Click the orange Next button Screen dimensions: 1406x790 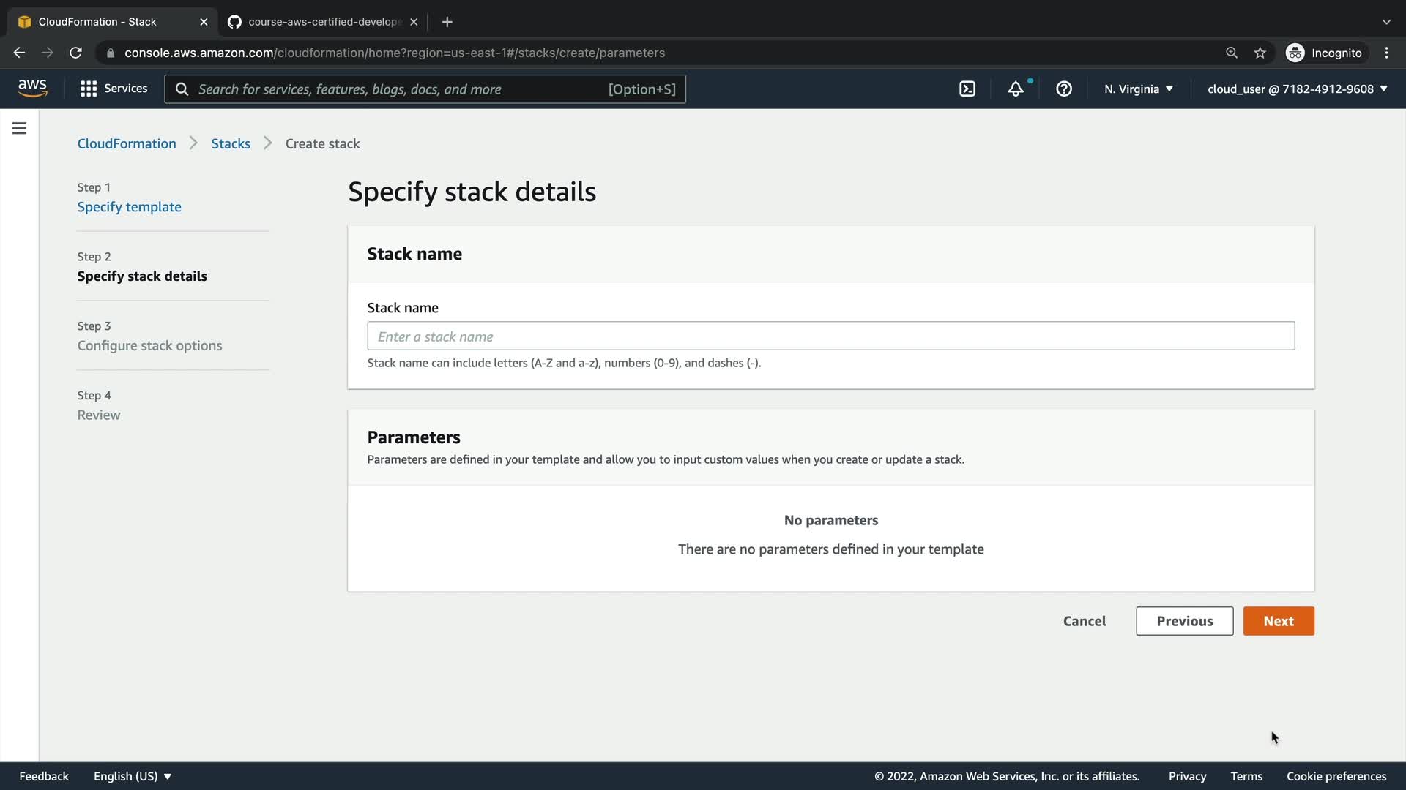click(x=1279, y=621)
